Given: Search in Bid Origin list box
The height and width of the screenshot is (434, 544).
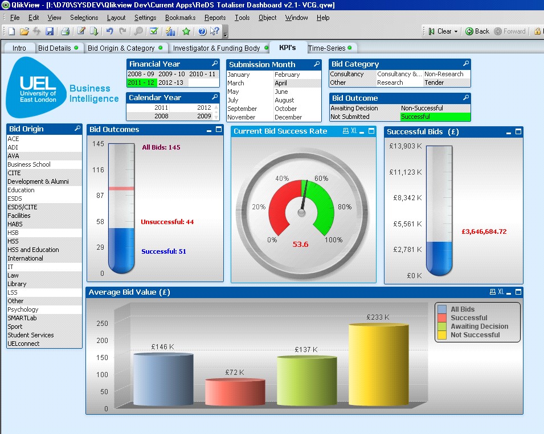Looking at the screenshot, I should pos(77,128).
